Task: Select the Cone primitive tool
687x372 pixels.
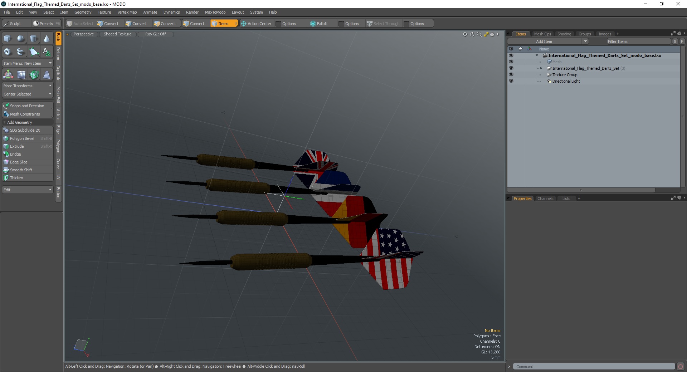Action: 47,39
